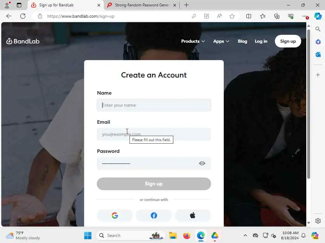The width and height of the screenshot is (325, 243).
Task: Open sidebar search
Action: click(x=318, y=29)
